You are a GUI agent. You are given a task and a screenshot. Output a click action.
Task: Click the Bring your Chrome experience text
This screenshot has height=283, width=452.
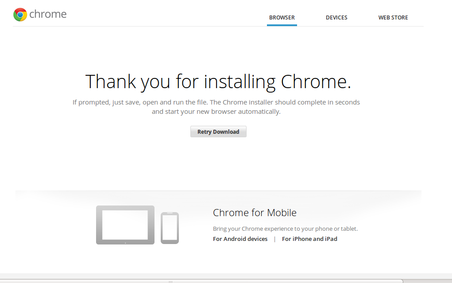pos(285,229)
